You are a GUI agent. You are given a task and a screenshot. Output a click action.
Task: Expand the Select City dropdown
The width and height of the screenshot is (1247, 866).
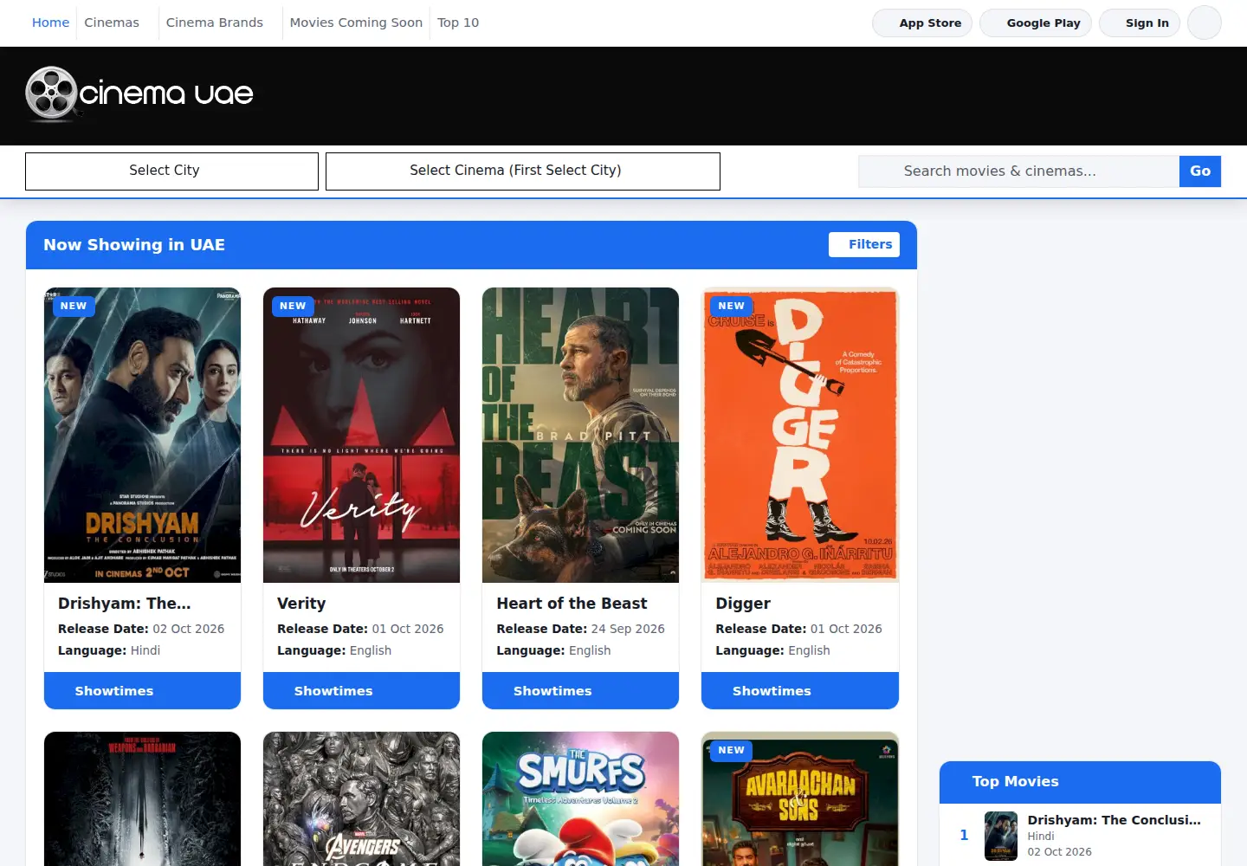click(171, 171)
